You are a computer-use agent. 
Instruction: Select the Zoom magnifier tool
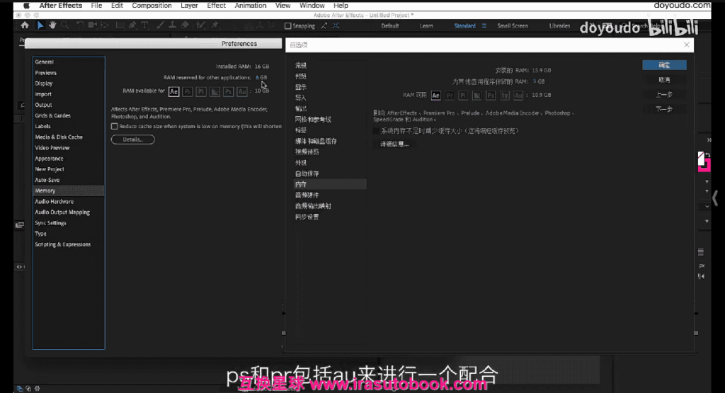click(x=64, y=25)
